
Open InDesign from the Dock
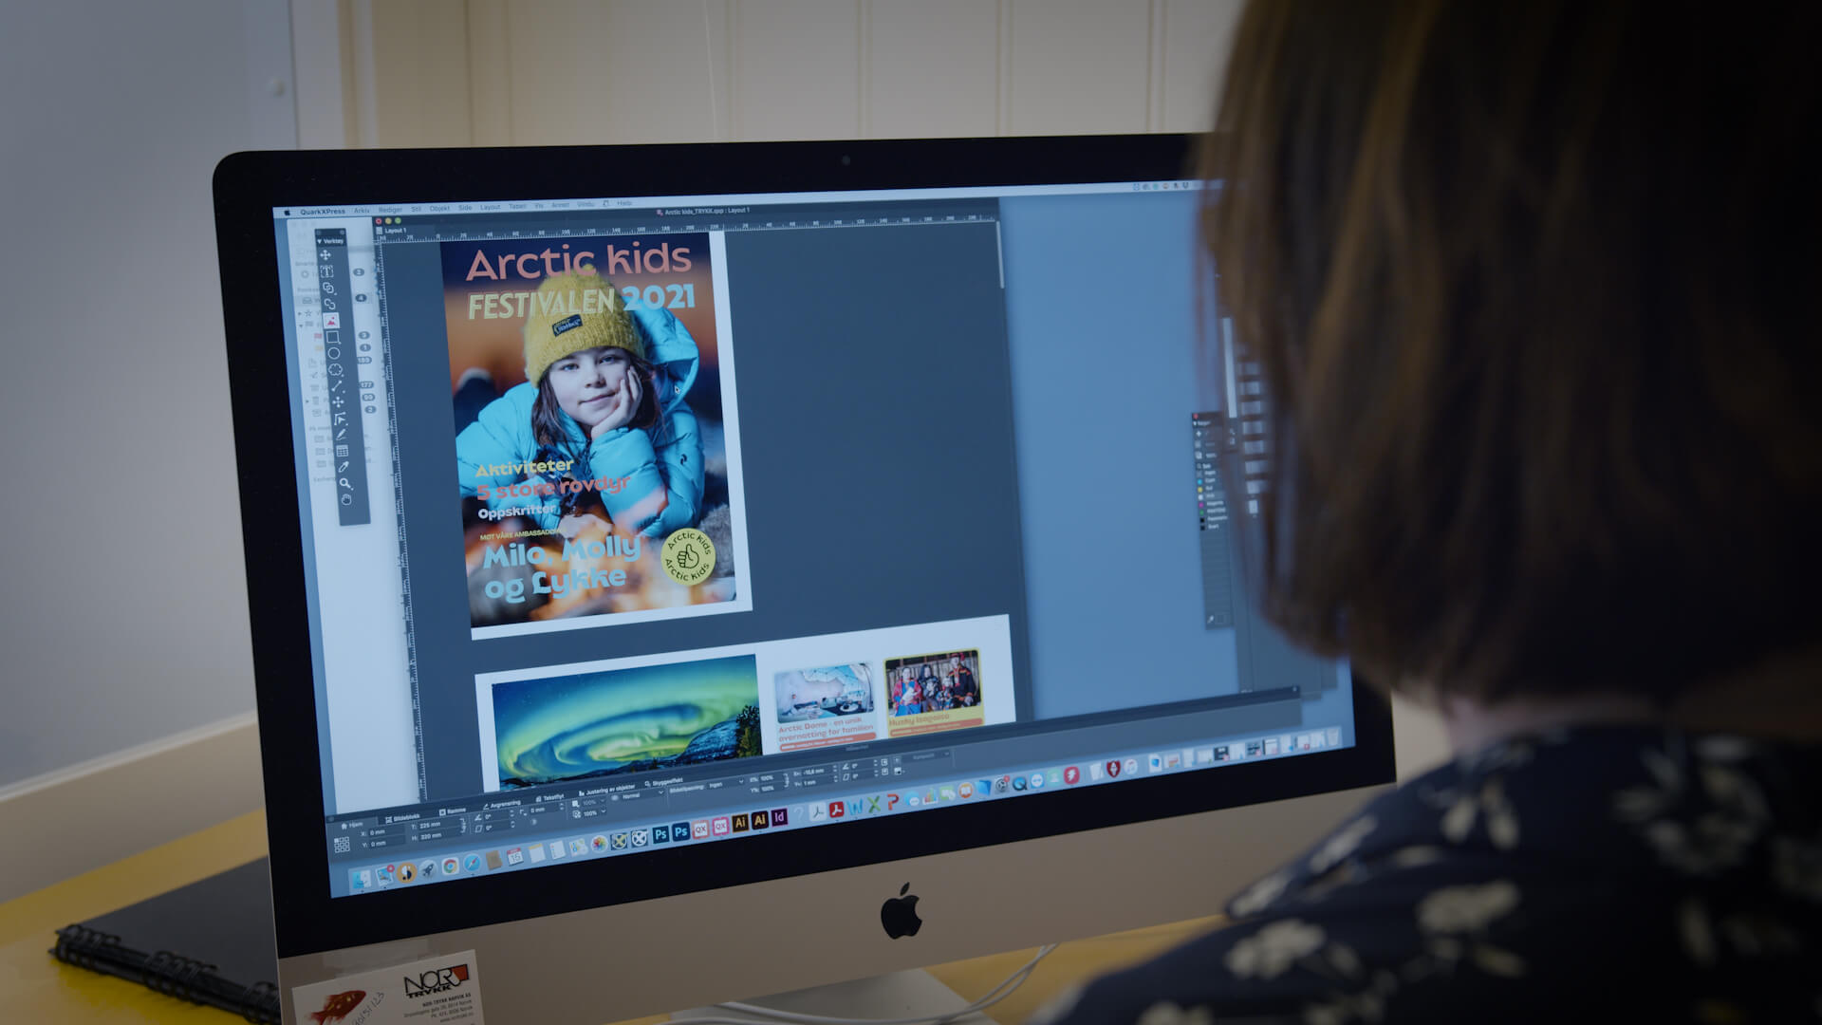click(x=780, y=816)
